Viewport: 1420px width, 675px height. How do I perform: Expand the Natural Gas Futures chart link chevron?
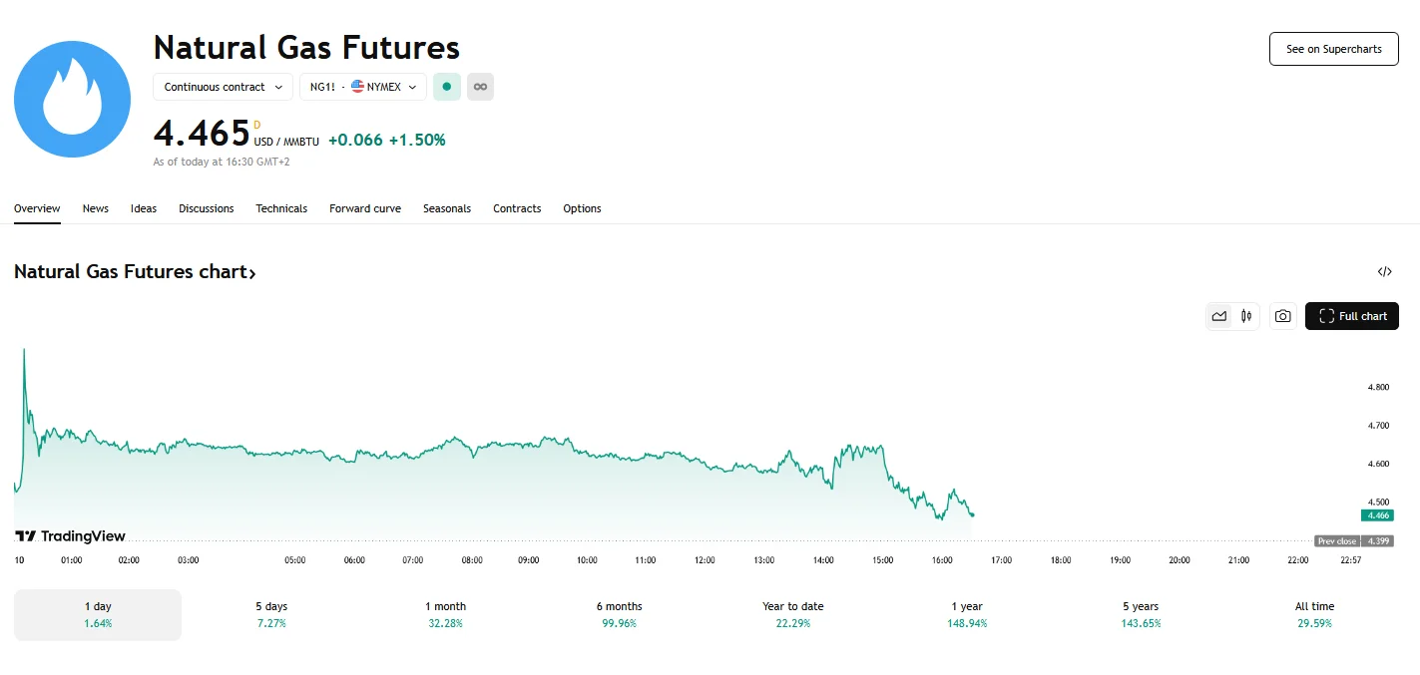251,271
